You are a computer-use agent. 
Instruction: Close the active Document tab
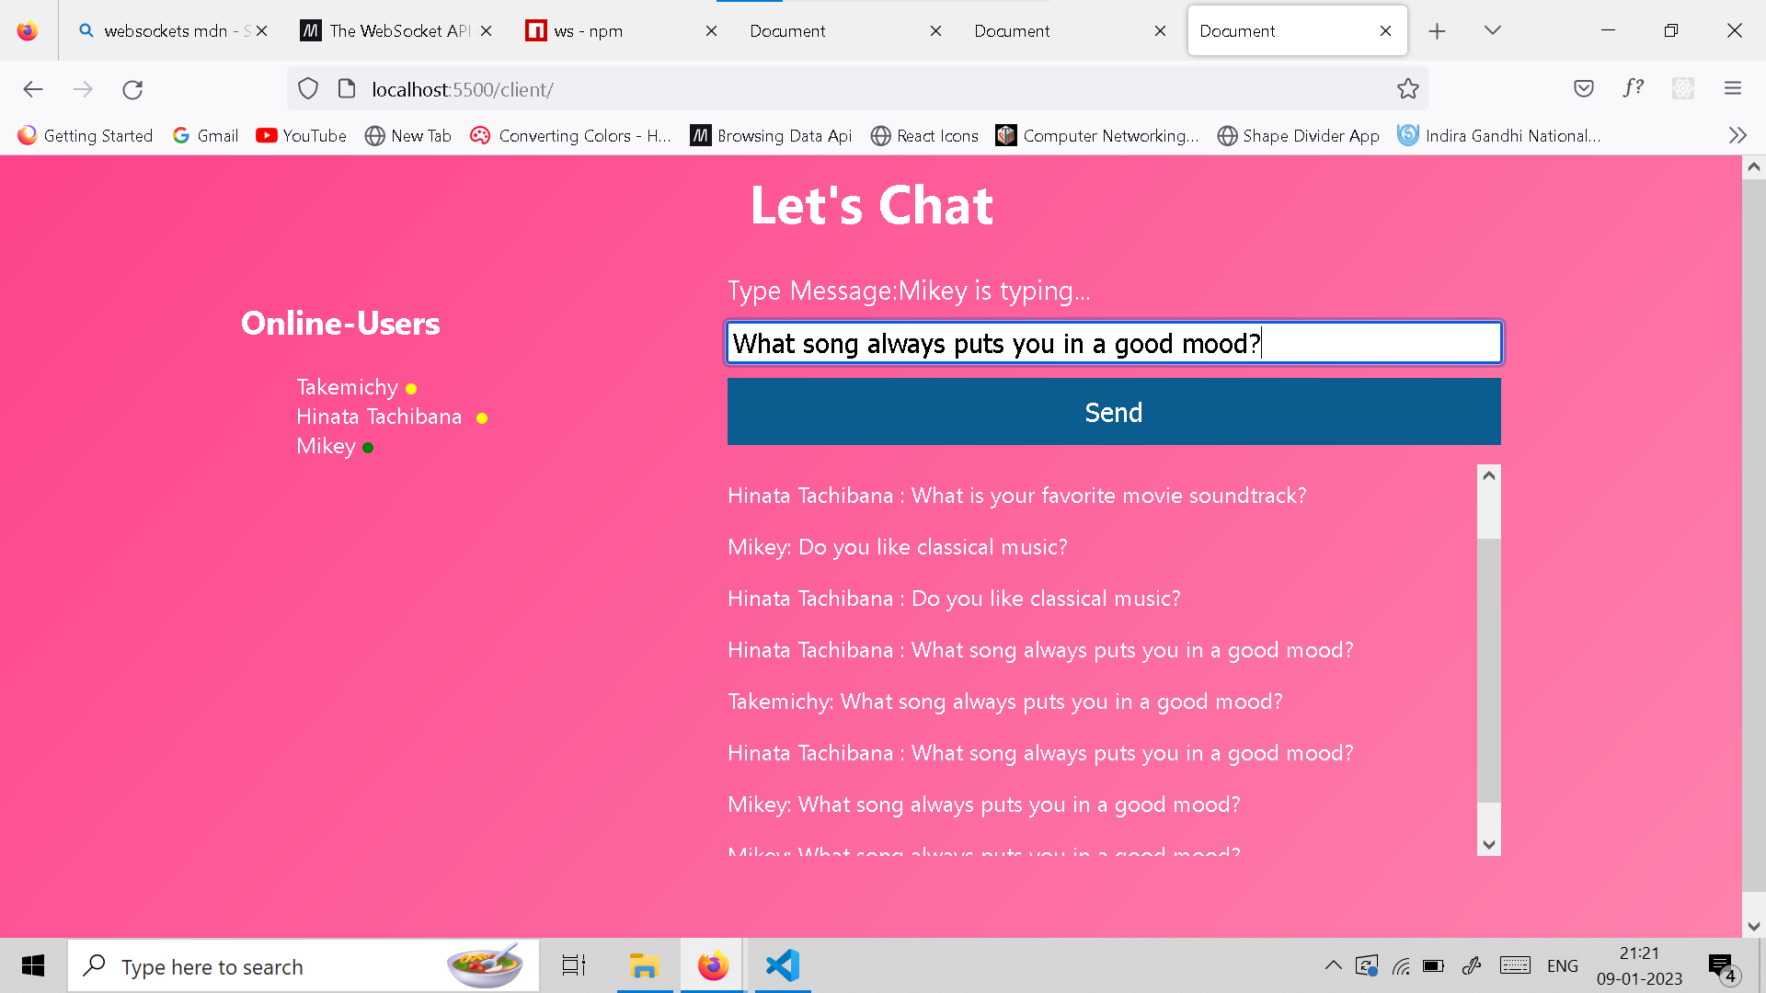point(1385,31)
